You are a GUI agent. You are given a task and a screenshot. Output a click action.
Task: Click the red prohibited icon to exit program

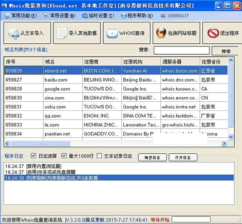coord(213,33)
